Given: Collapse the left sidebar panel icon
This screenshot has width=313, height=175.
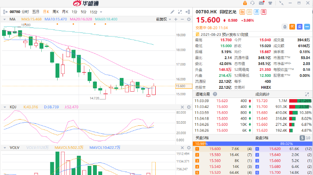Looking at the screenshot, I should (x=5, y=12).
